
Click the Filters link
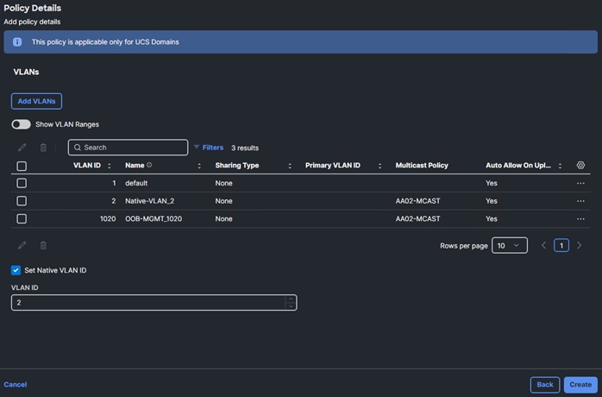(213, 148)
